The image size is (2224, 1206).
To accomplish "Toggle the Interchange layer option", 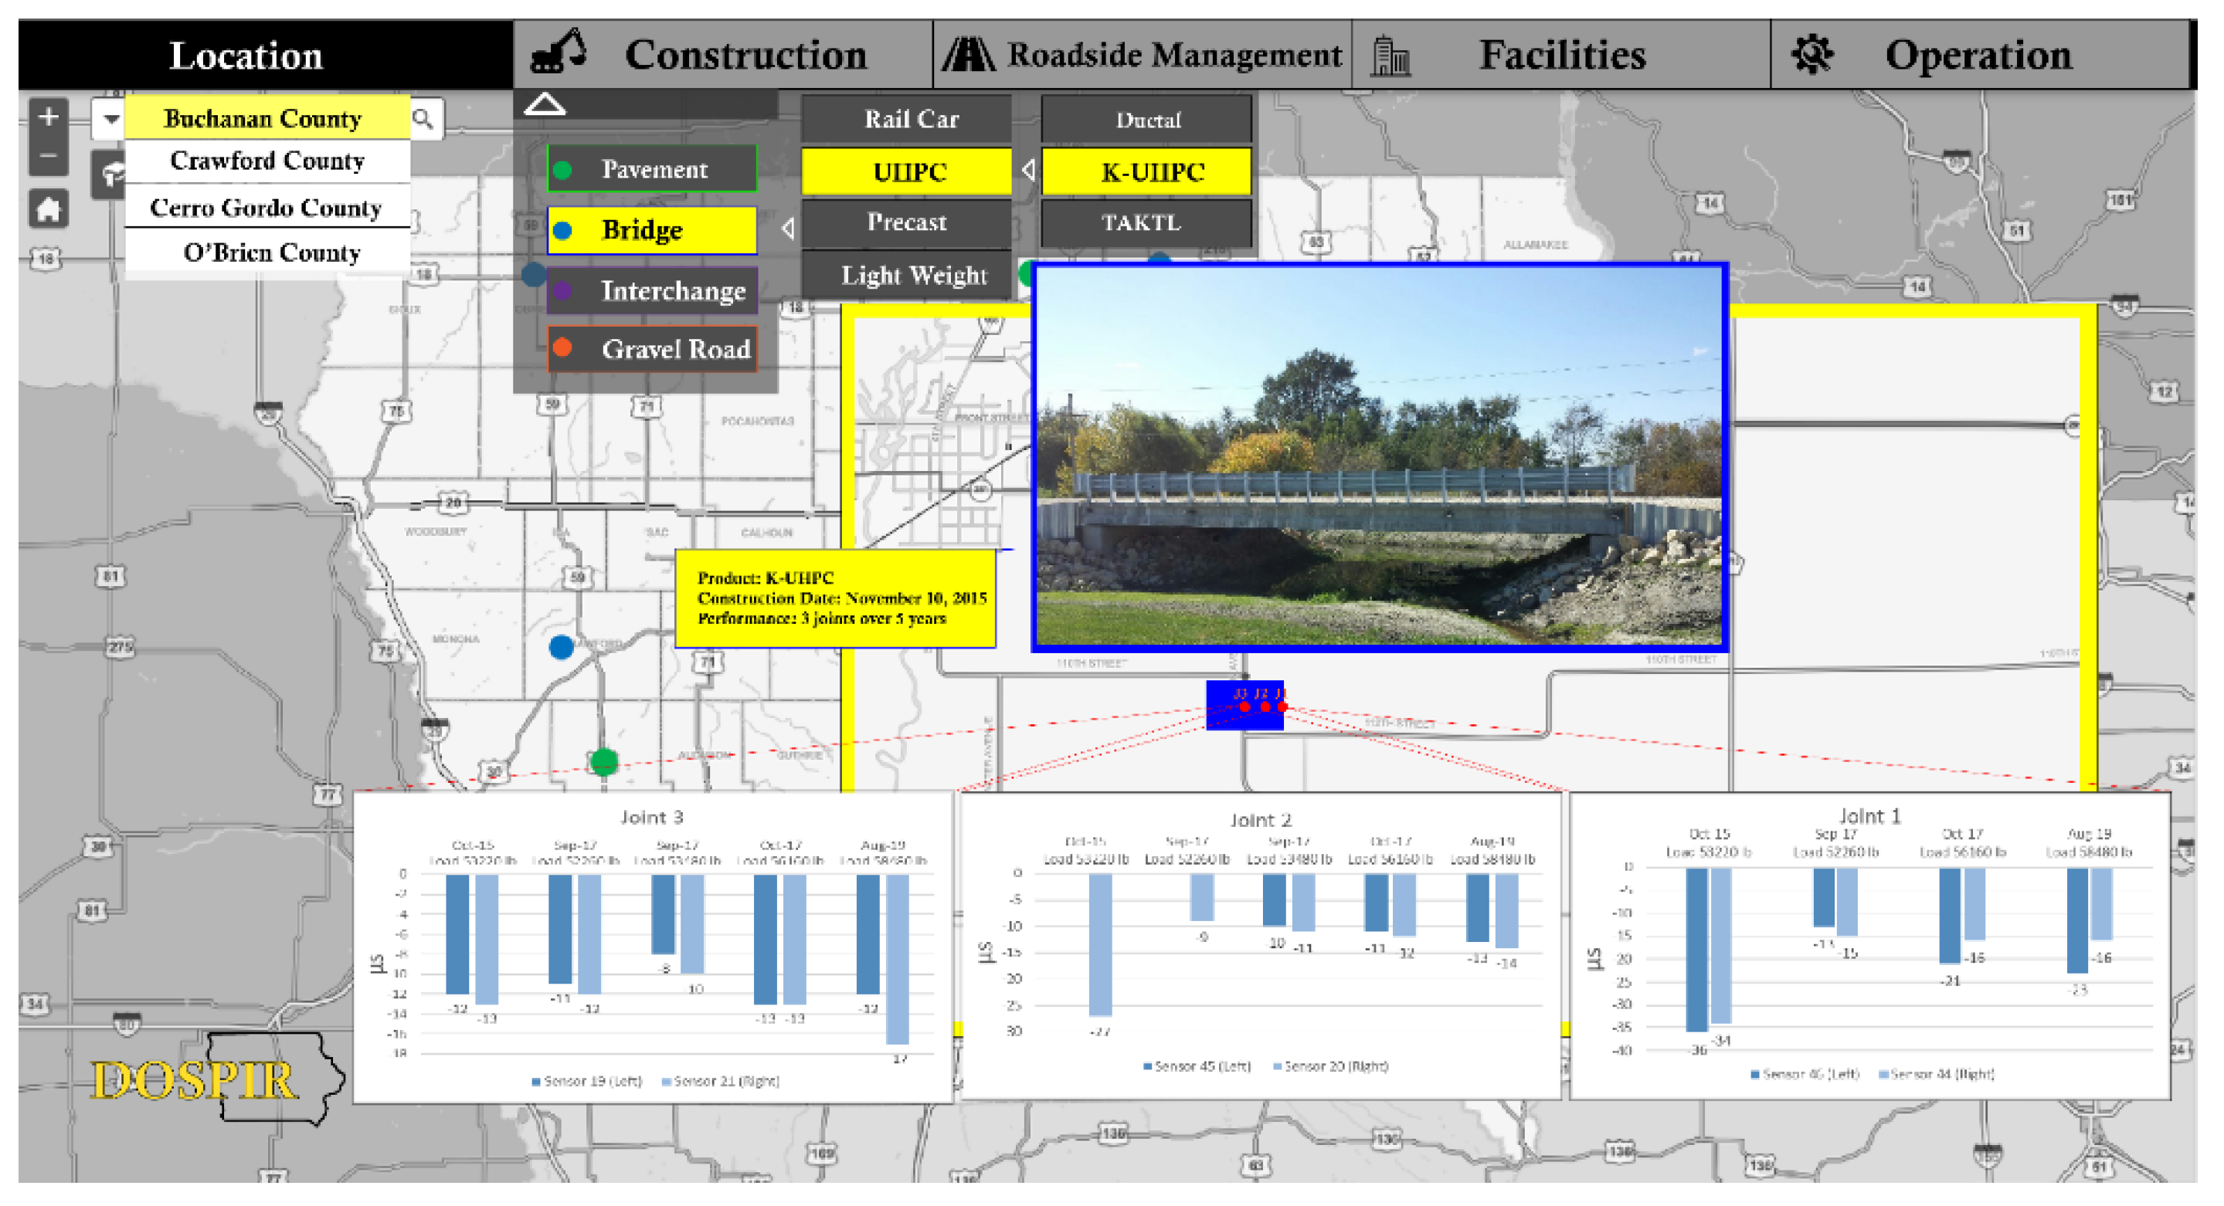I will pyautogui.click(x=652, y=291).
